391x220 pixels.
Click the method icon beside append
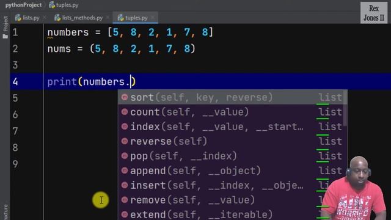coord(125,170)
